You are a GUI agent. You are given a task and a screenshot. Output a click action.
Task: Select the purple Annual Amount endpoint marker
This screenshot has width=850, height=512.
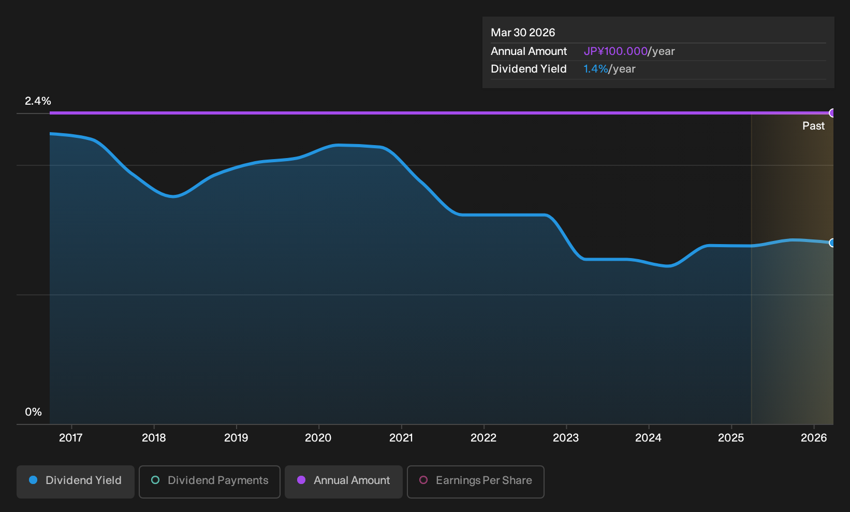pyautogui.click(x=832, y=113)
